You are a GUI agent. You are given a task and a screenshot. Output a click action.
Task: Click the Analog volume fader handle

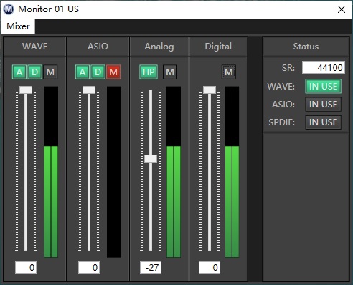[151, 158]
